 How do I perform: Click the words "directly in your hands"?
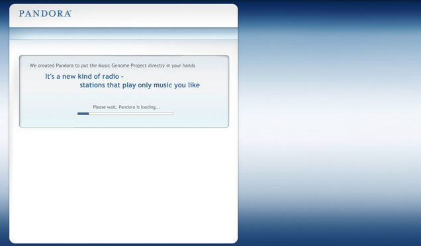click(171, 65)
